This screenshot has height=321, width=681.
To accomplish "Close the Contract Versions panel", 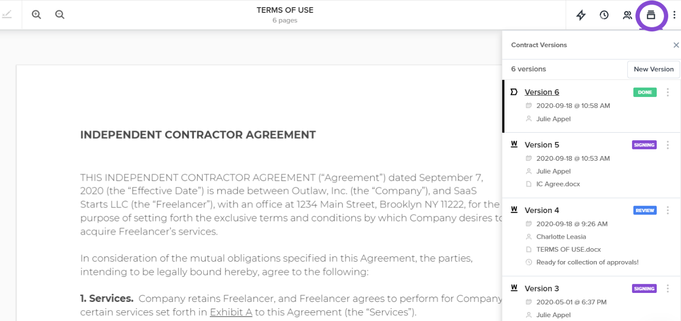I will point(676,45).
